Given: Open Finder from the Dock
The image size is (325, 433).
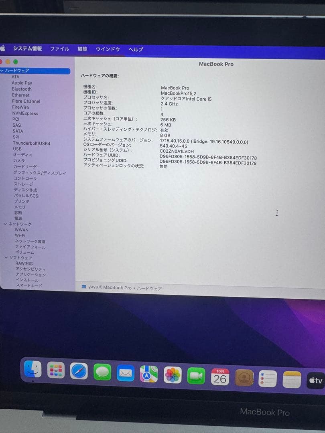Looking at the screenshot, I should coord(32,370).
